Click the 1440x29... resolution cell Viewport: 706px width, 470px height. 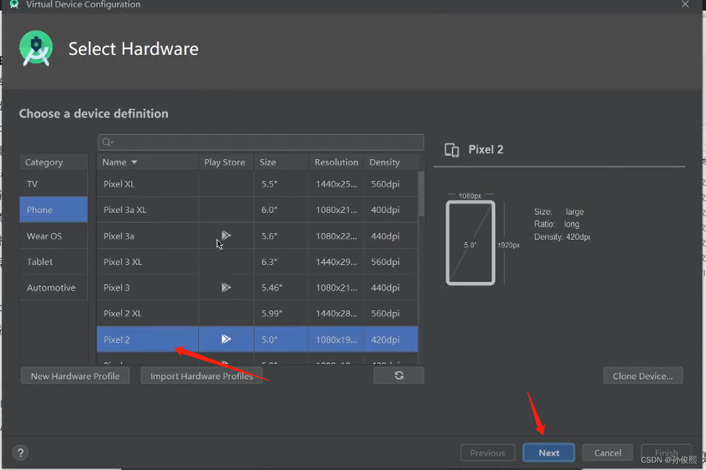[x=336, y=262]
